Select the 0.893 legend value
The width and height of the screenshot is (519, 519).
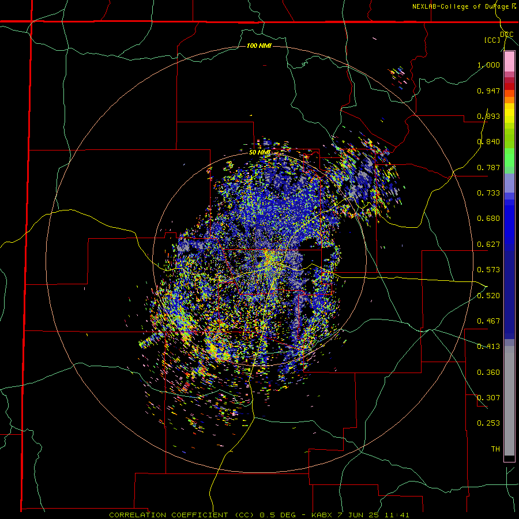(x=488, y=116)
